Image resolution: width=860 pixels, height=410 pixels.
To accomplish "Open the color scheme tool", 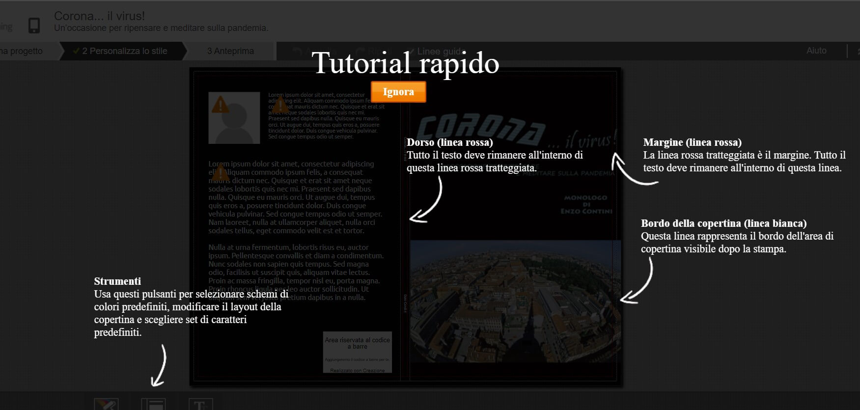I will click(107, 404).
